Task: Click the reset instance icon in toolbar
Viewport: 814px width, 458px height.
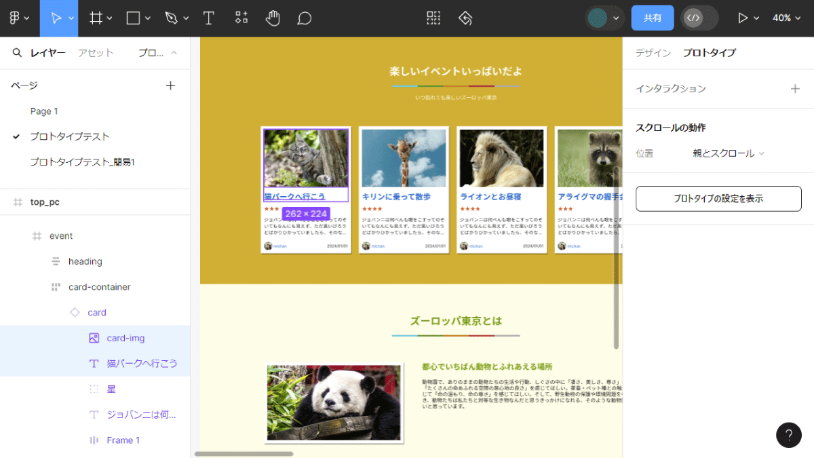Action: click(465, 18)
